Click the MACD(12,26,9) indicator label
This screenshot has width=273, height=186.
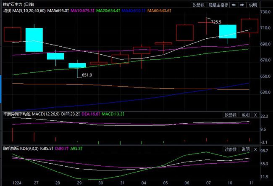point(44,114)
